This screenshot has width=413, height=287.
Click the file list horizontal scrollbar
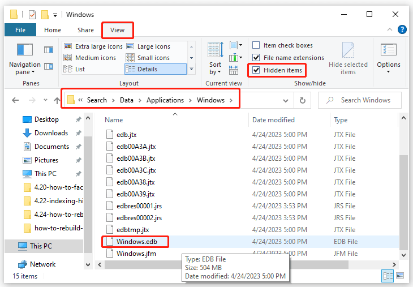[x=226, y=264]
